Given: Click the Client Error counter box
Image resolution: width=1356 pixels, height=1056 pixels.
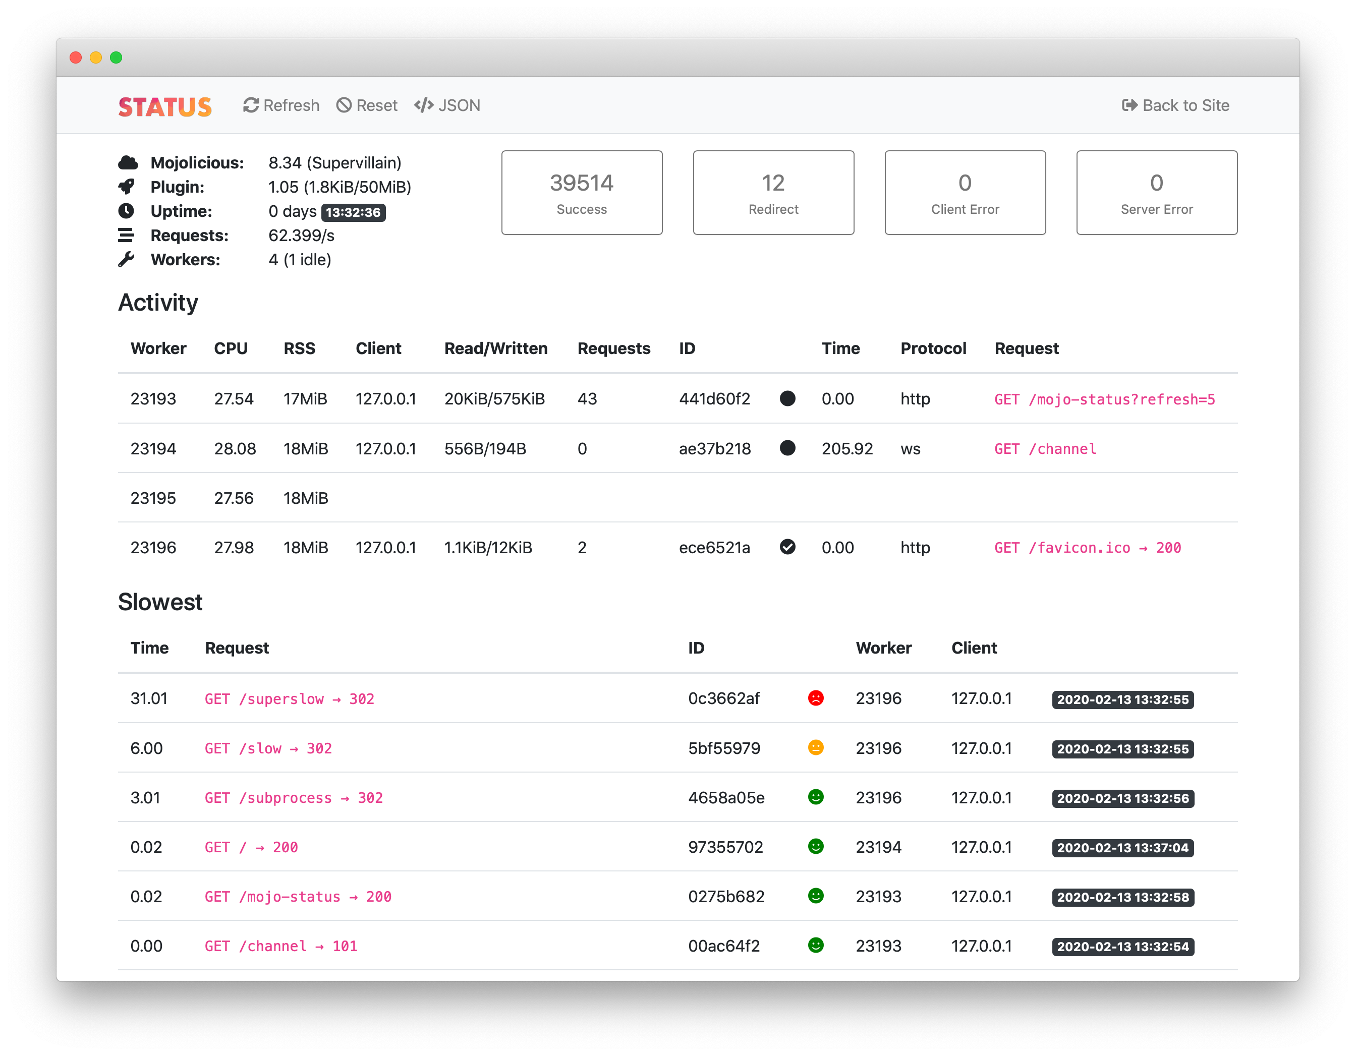Looking at the screenshot, I should pyautogui.click(x=965, y=193).
